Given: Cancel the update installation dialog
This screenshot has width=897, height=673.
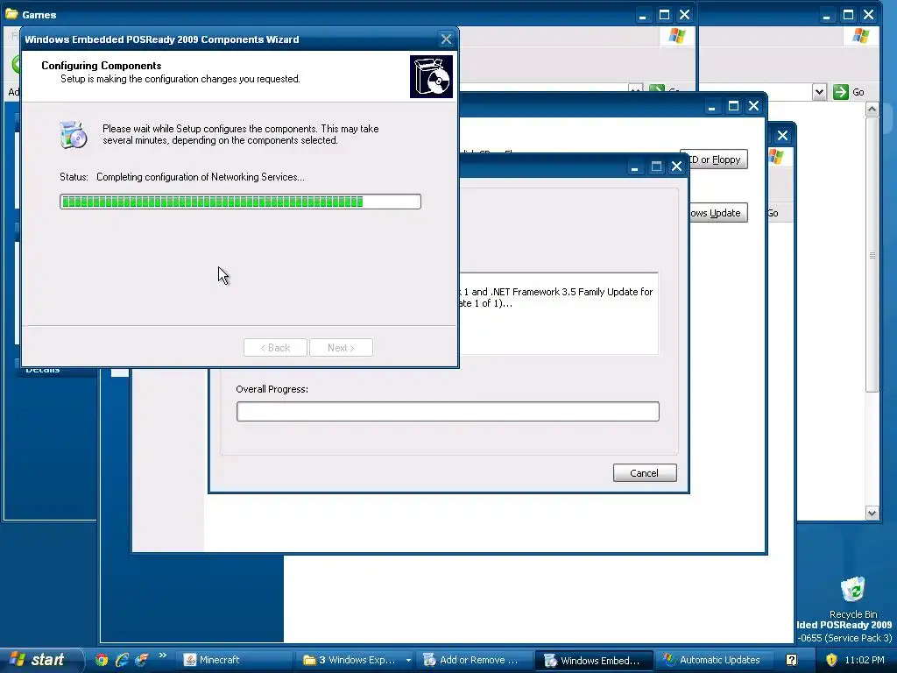Looking at the screenshot, I should pyautogui.click(x=645, y=472).
